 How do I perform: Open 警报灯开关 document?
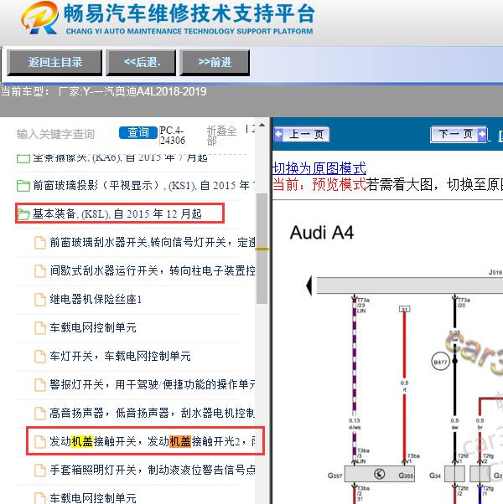coord(153,384)
